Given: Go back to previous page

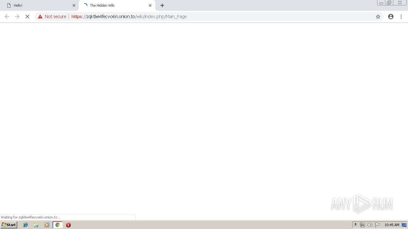Looking at the screenshot, I should tap(7, 17).
